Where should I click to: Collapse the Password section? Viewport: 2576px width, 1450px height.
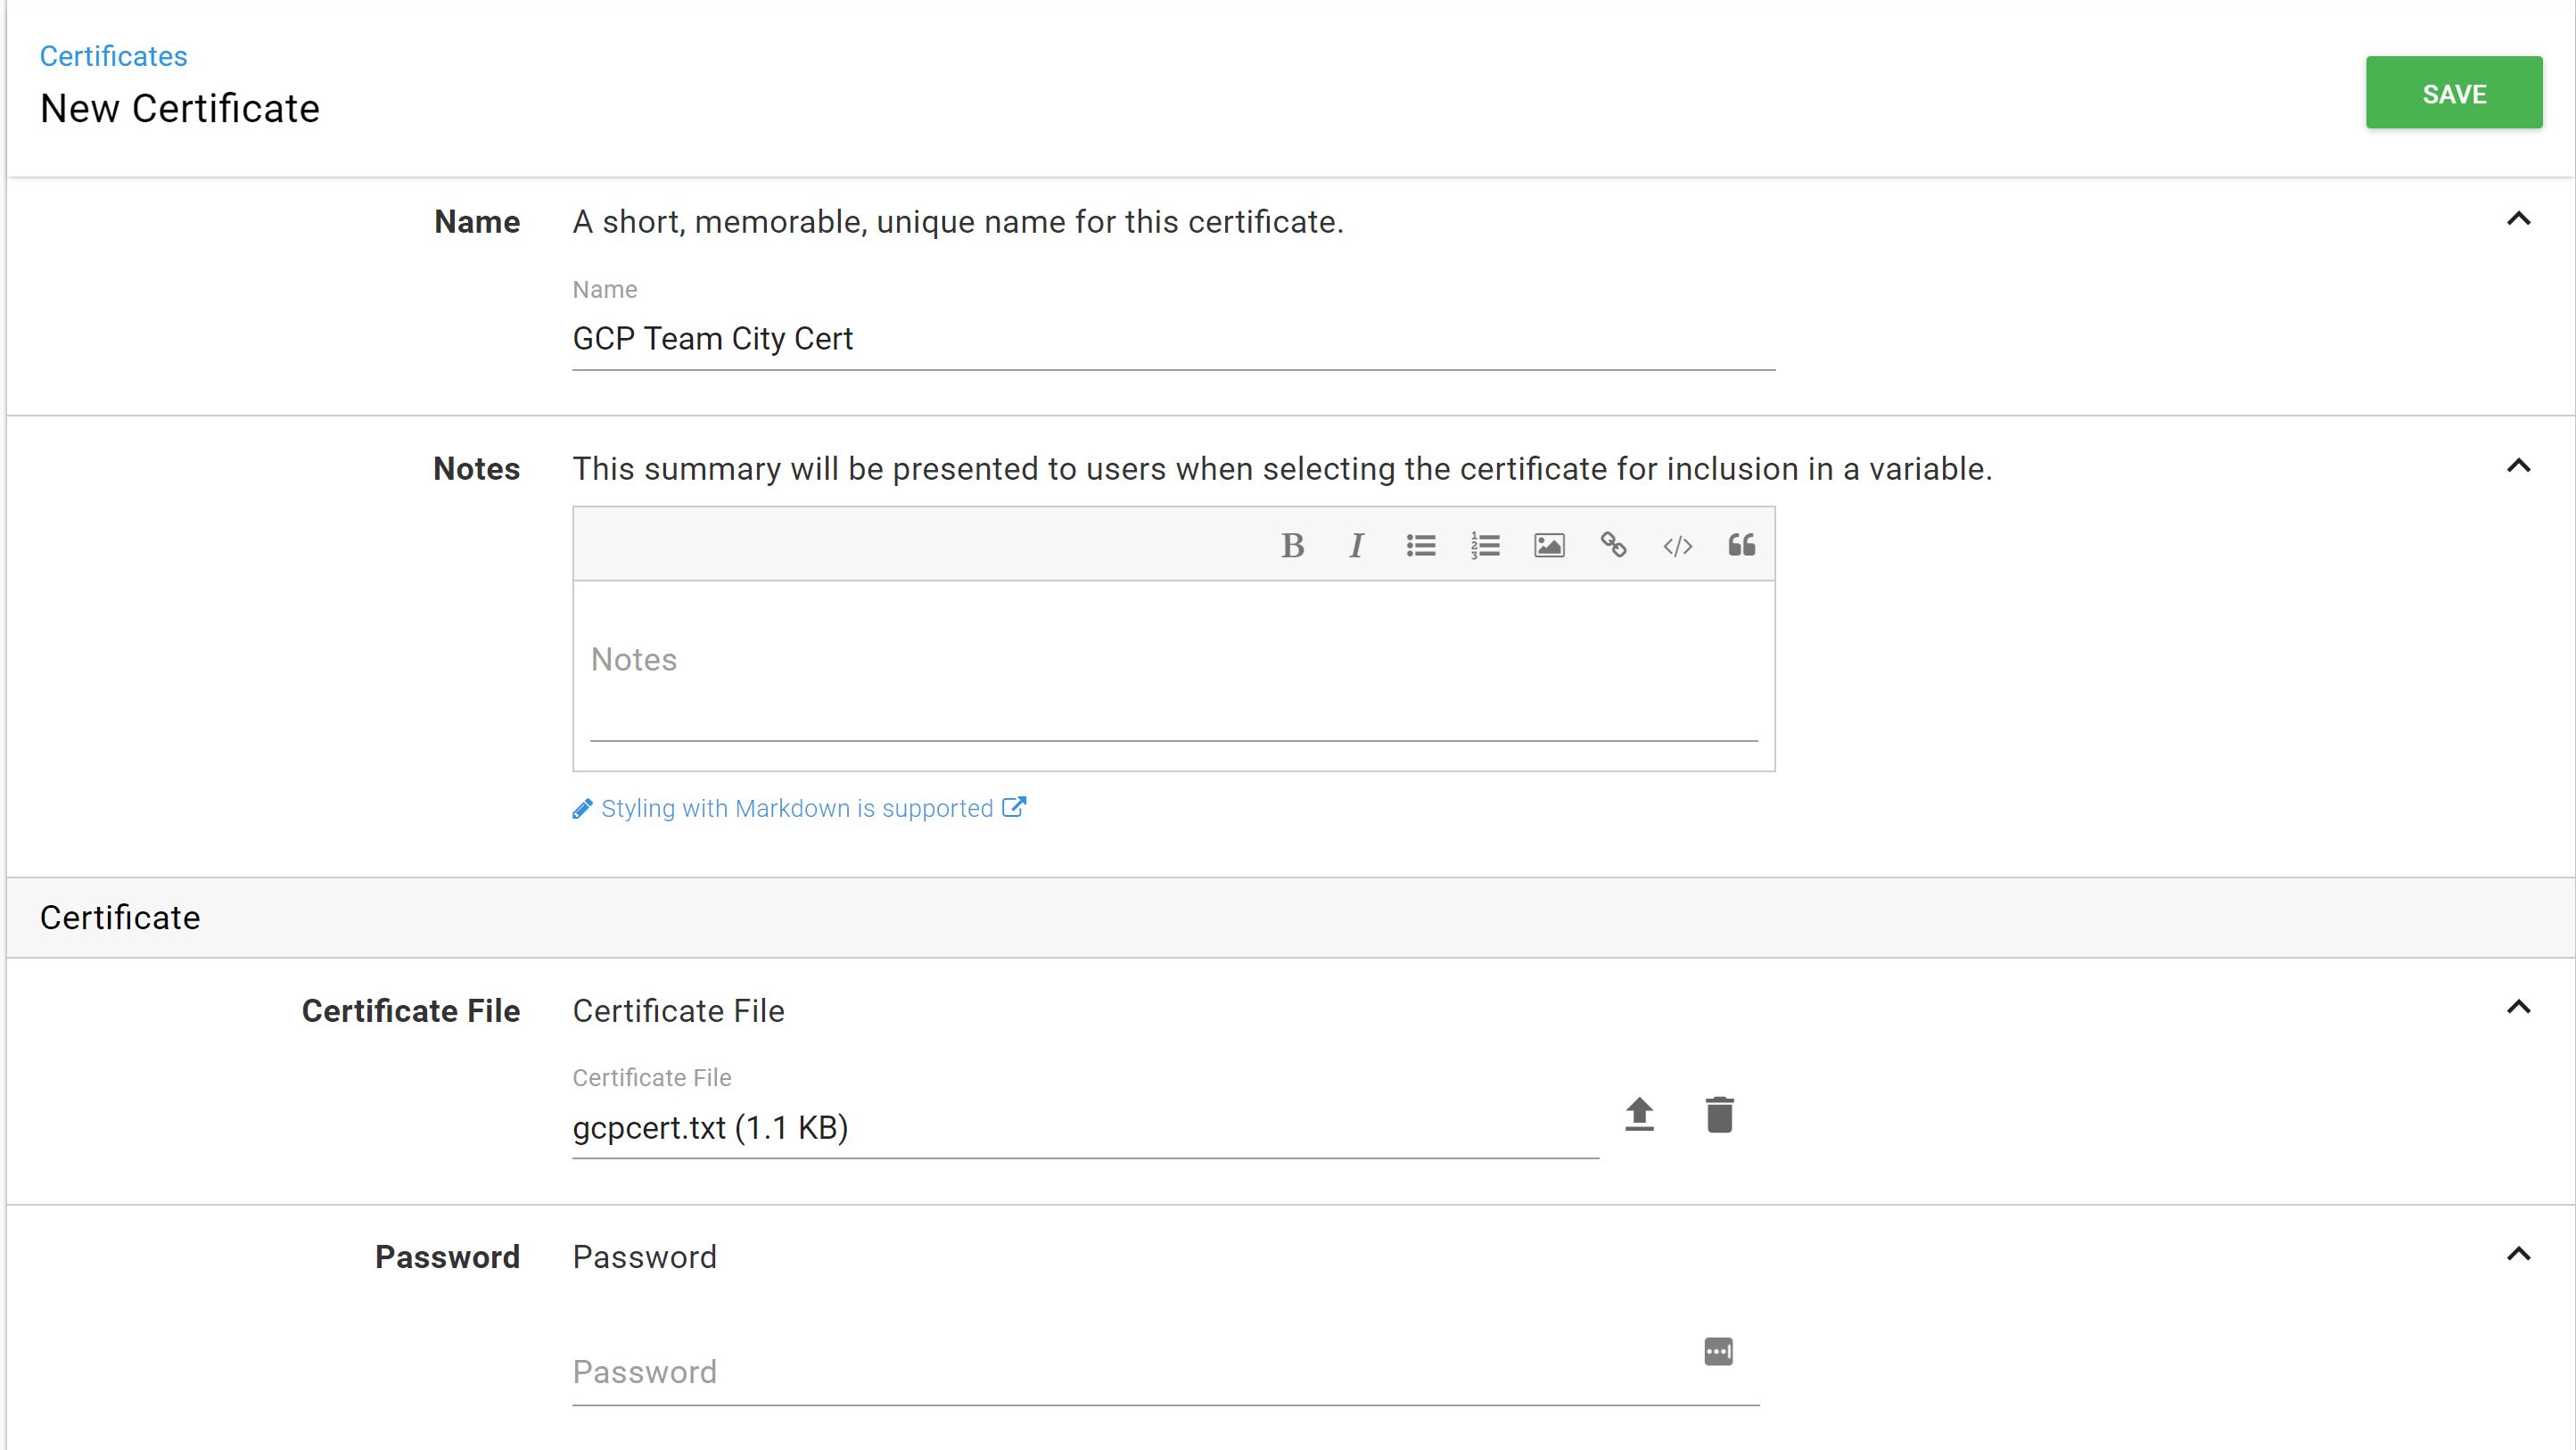point(2518,1254)
